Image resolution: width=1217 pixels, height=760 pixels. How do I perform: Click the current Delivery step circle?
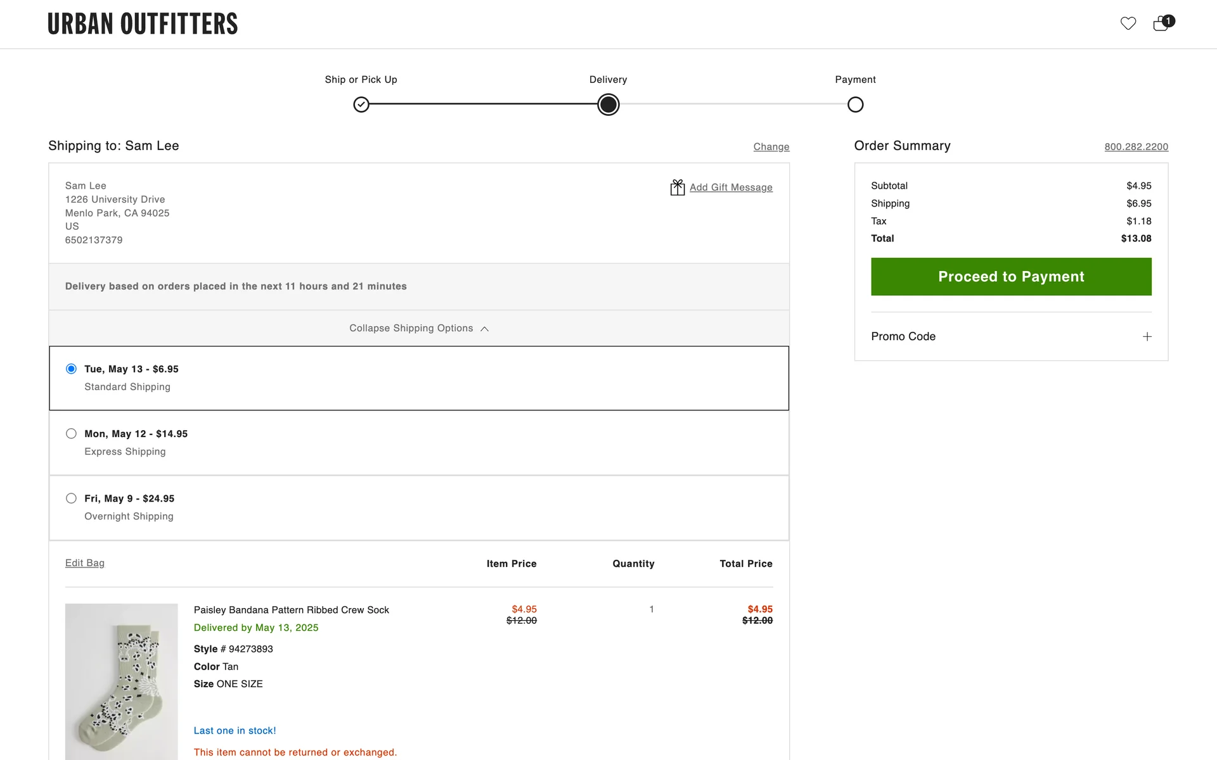click(x=608, y=104)
